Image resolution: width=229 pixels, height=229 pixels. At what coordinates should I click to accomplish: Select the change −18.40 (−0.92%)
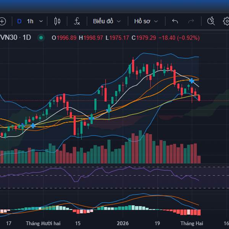tap(179, 38)
